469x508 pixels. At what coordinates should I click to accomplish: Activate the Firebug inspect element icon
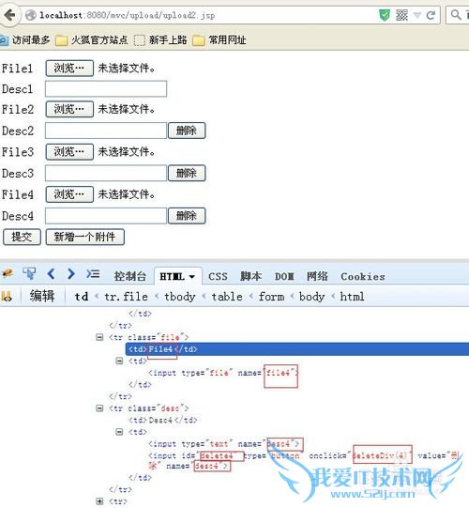tap(29, 274)
